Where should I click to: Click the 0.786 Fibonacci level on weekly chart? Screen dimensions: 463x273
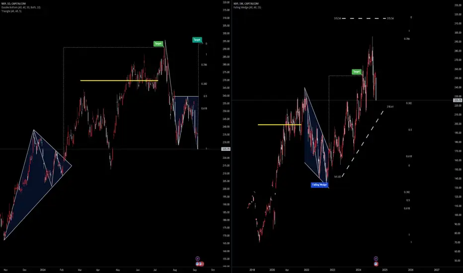(407, 39)
